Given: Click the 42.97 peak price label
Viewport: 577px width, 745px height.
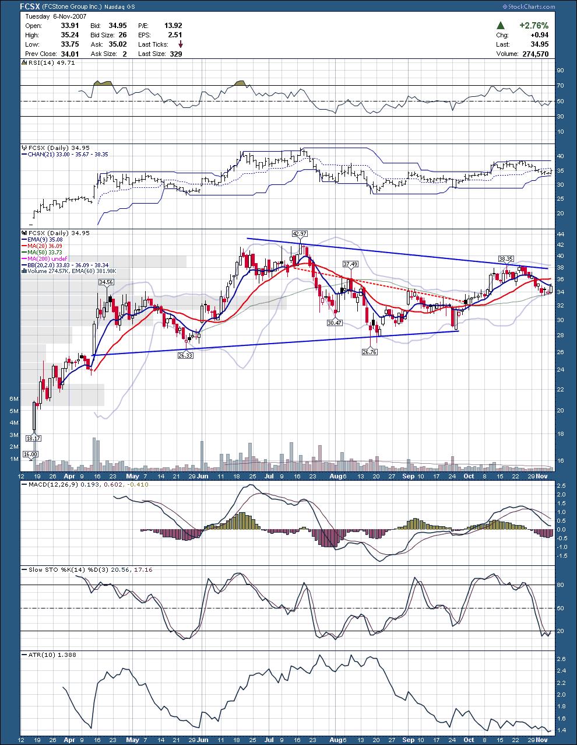Looking at the screenshot, I should coord(300,234).
